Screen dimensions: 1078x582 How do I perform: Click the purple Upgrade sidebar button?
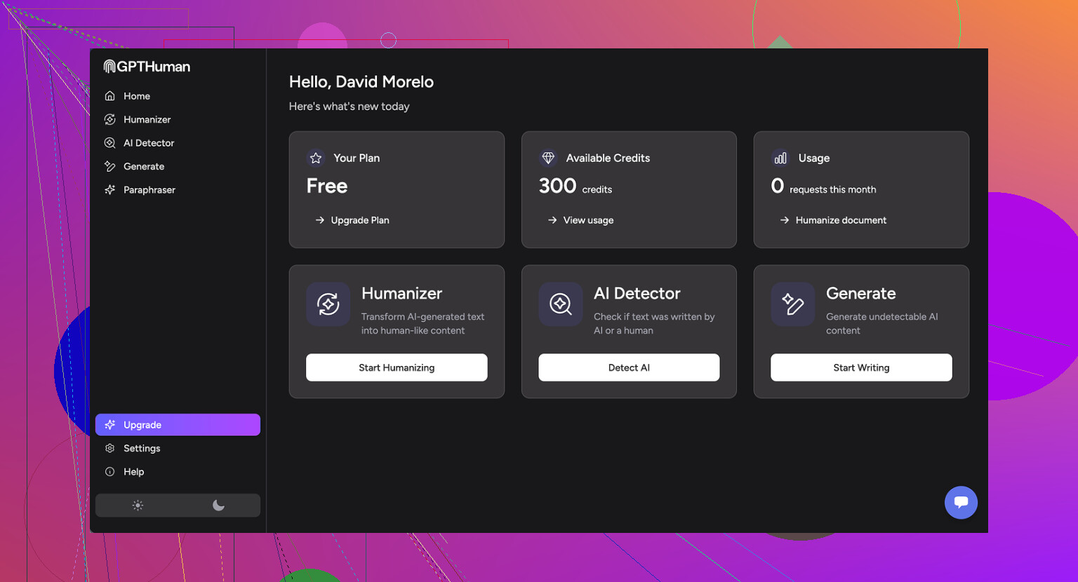click(x=178, y=425)
